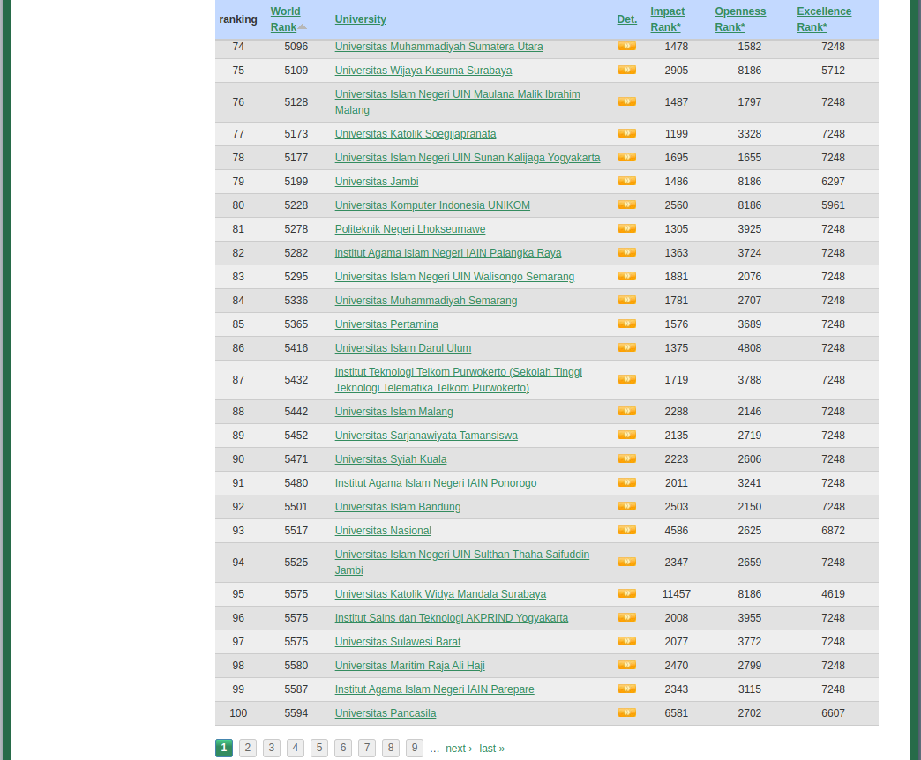The width and height of the screenshot is (921, 760).
Task: Click details icon for Universitas Islam Bandung
Action: 626,506
